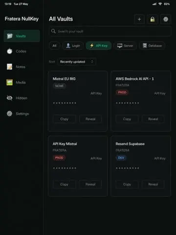The height and width of the screenshot is (235, 176).
Task: Click the sort dropdown arrows
Action: pyautogui.click(x=92, y=62)
